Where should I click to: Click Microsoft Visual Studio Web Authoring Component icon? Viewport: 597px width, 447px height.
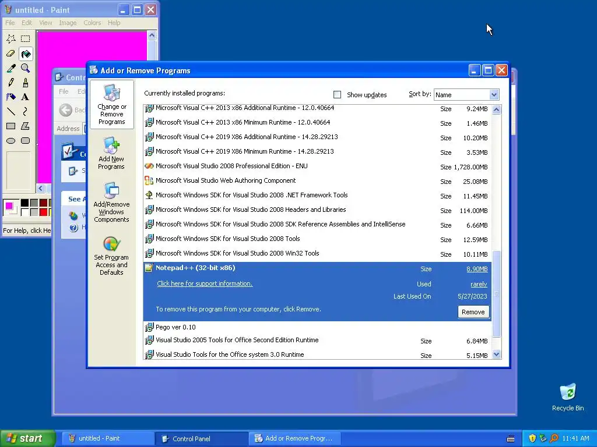click(149, 180)
